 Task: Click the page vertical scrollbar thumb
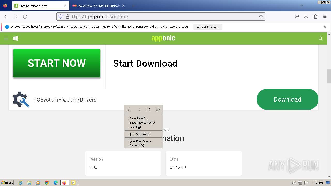(329, 76)
